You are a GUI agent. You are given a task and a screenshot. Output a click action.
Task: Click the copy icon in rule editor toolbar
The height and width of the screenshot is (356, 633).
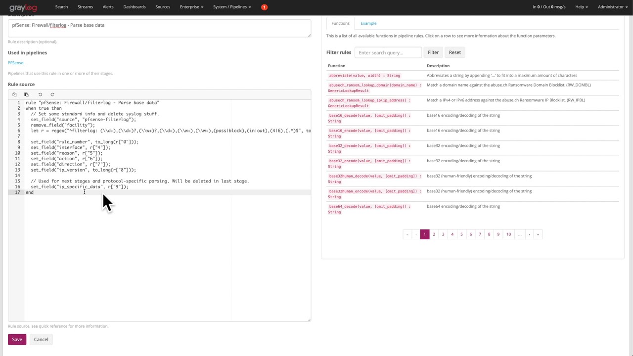(14, 94)
